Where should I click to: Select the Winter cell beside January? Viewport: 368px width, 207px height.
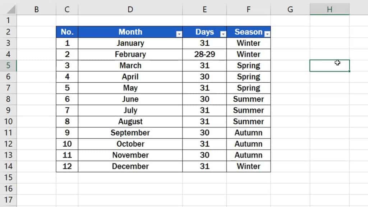point(249,43)
